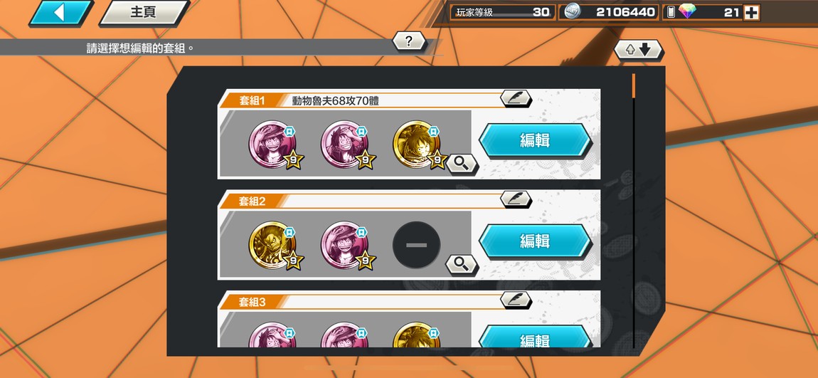Select the empty medal slot in 套組2
This screenshot has height=378, width=818.
416,245
